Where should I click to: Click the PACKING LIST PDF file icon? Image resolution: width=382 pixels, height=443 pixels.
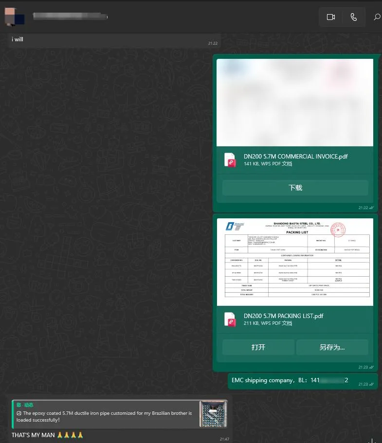(230, 319)
